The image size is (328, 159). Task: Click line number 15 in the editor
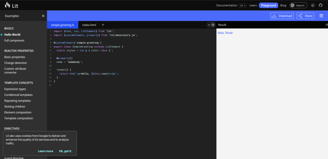coord(50,85)
